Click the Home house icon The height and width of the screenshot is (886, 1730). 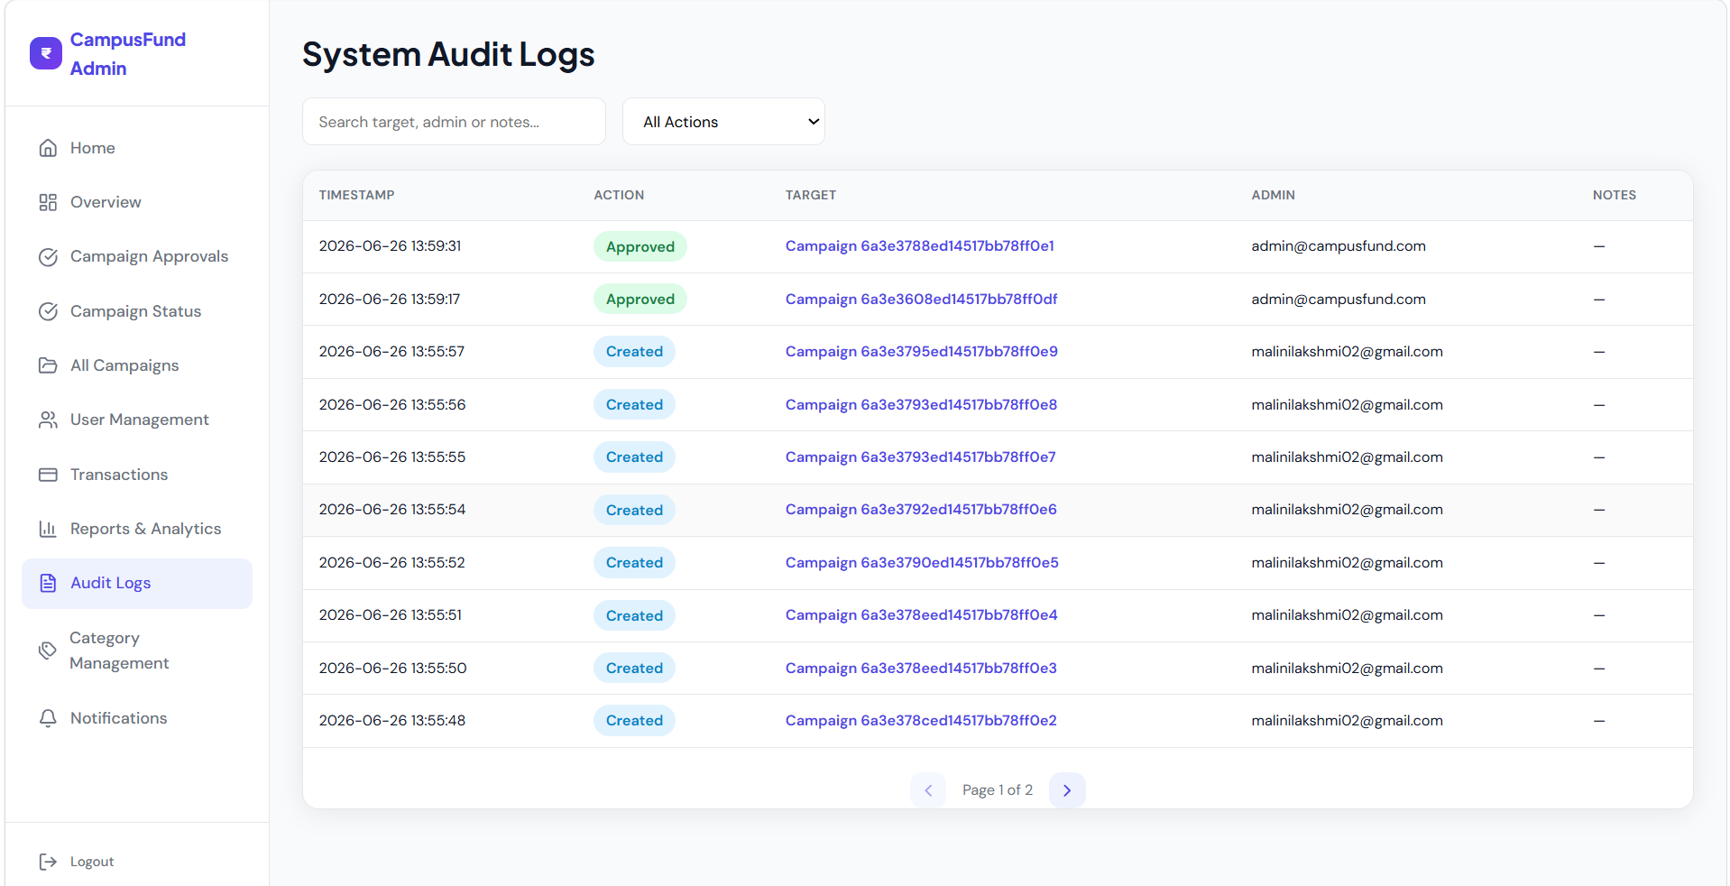(48, 148)
